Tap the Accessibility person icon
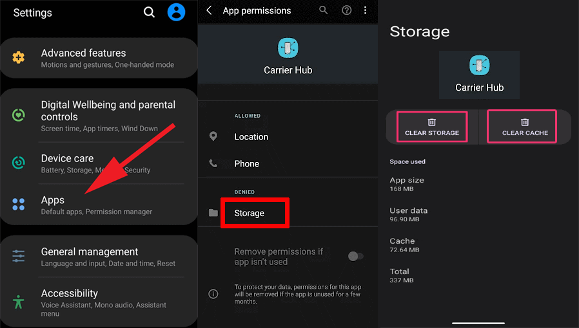 pyautogui.click(x=18, y=301)
